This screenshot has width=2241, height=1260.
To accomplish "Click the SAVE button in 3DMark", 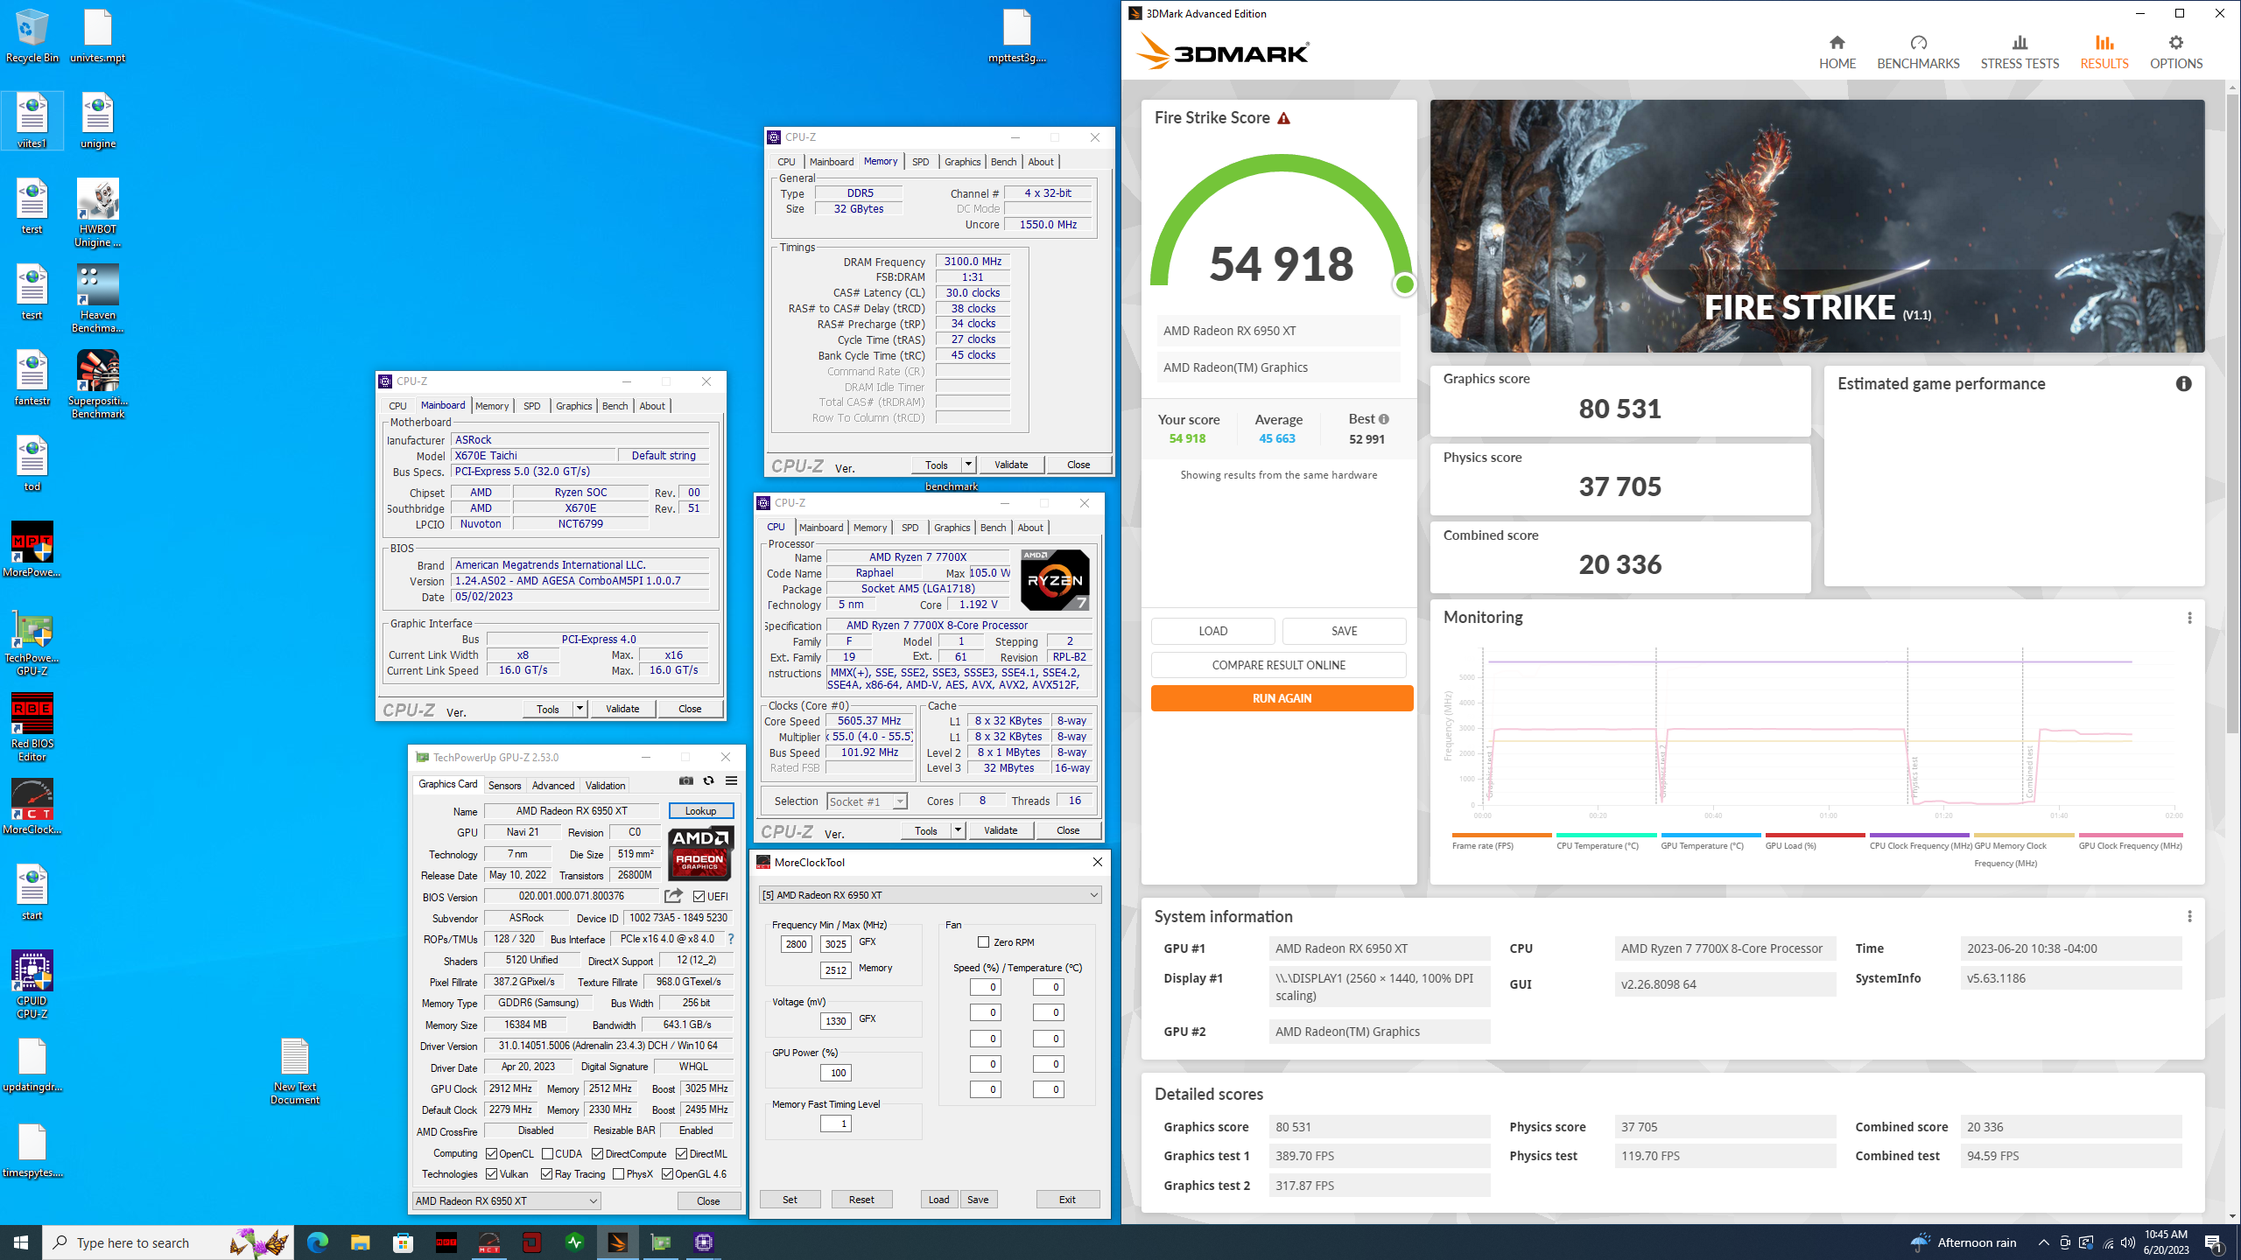I will click(1344, 631).
